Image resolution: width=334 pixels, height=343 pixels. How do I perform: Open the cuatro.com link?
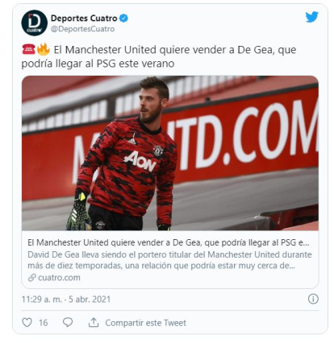pos(59,278)
